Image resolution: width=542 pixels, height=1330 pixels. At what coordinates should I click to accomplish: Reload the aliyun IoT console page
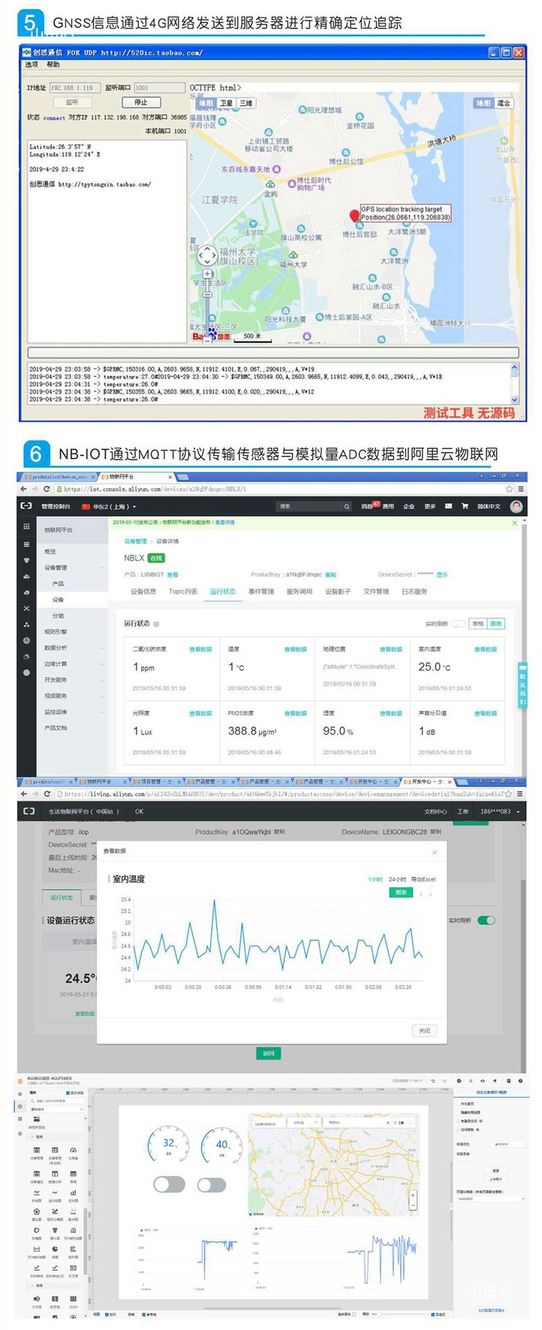(47, 489)
